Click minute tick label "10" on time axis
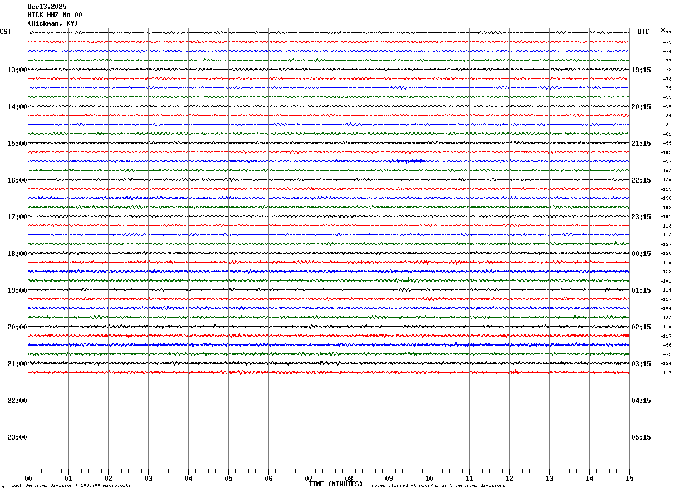 click(429, 479)
